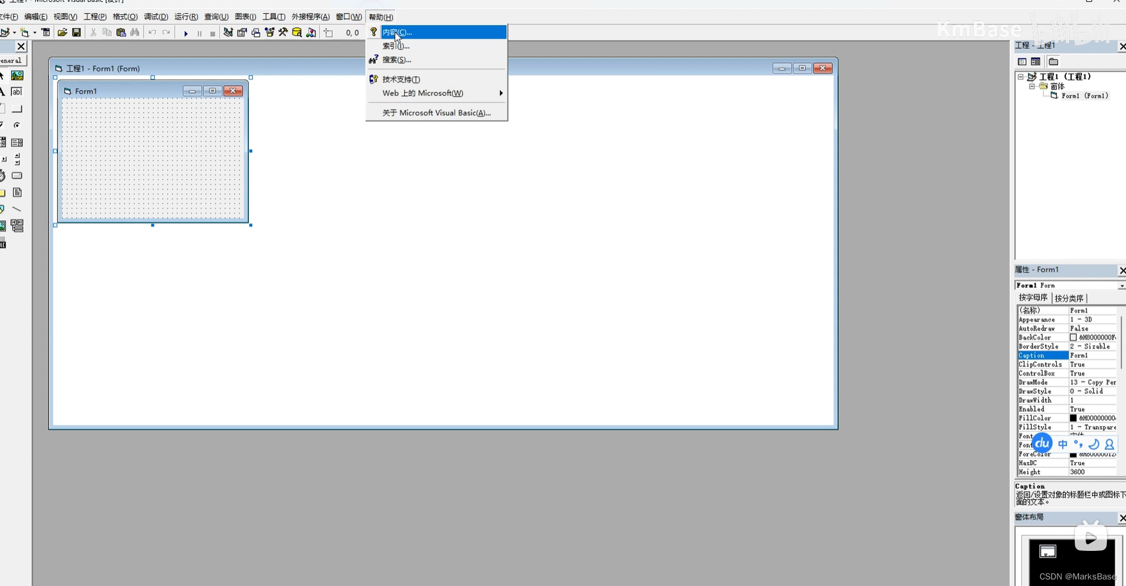Start the program with the blue Run arrow
1126x586 pixels.
[186, 33]
